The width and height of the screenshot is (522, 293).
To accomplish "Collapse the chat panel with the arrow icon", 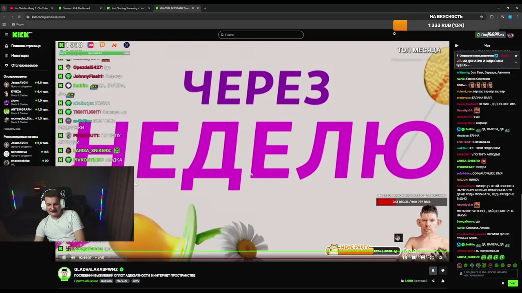I will click(456, 46).
